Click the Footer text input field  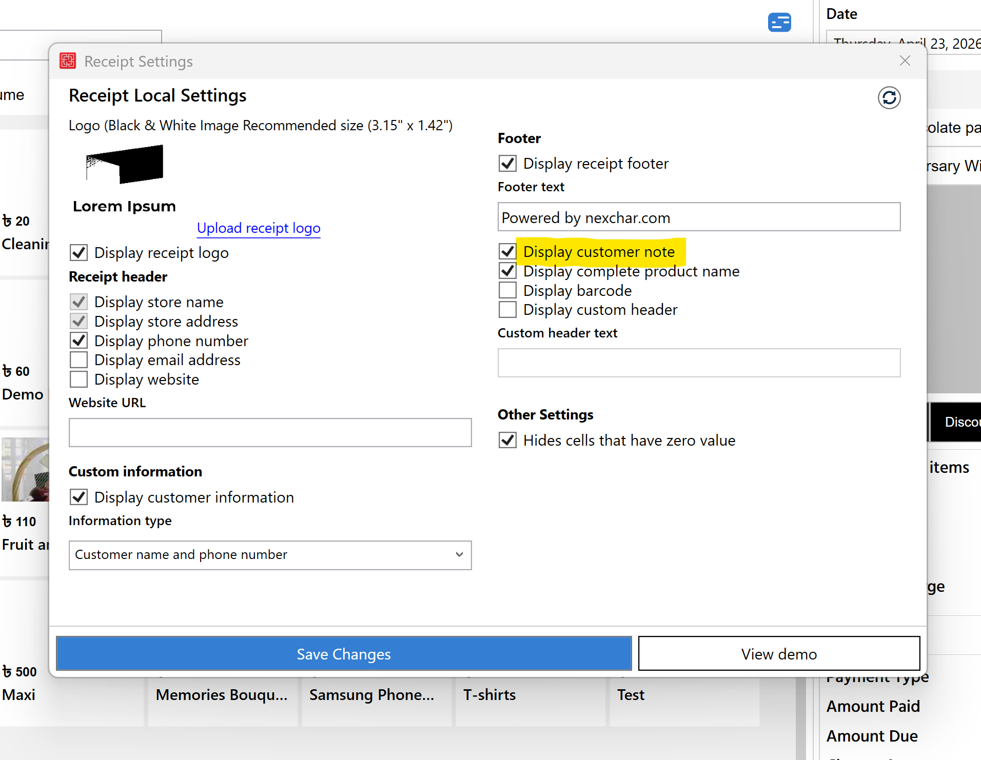(699, 217)
